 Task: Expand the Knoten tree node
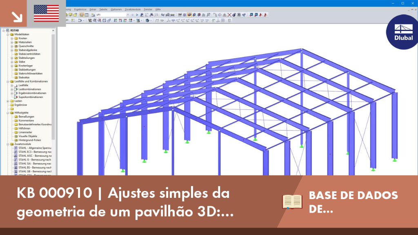(x=12, y=38)
